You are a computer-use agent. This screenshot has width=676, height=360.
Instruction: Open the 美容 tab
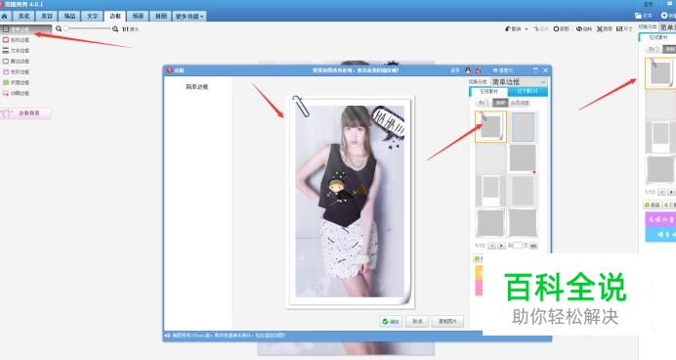pyautogui.click(x=47, y=16)
